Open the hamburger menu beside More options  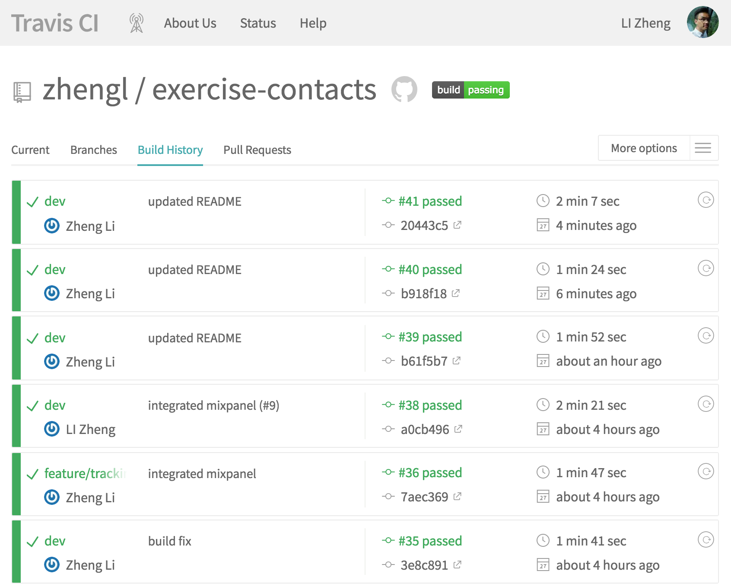click(x=703, y=148)
